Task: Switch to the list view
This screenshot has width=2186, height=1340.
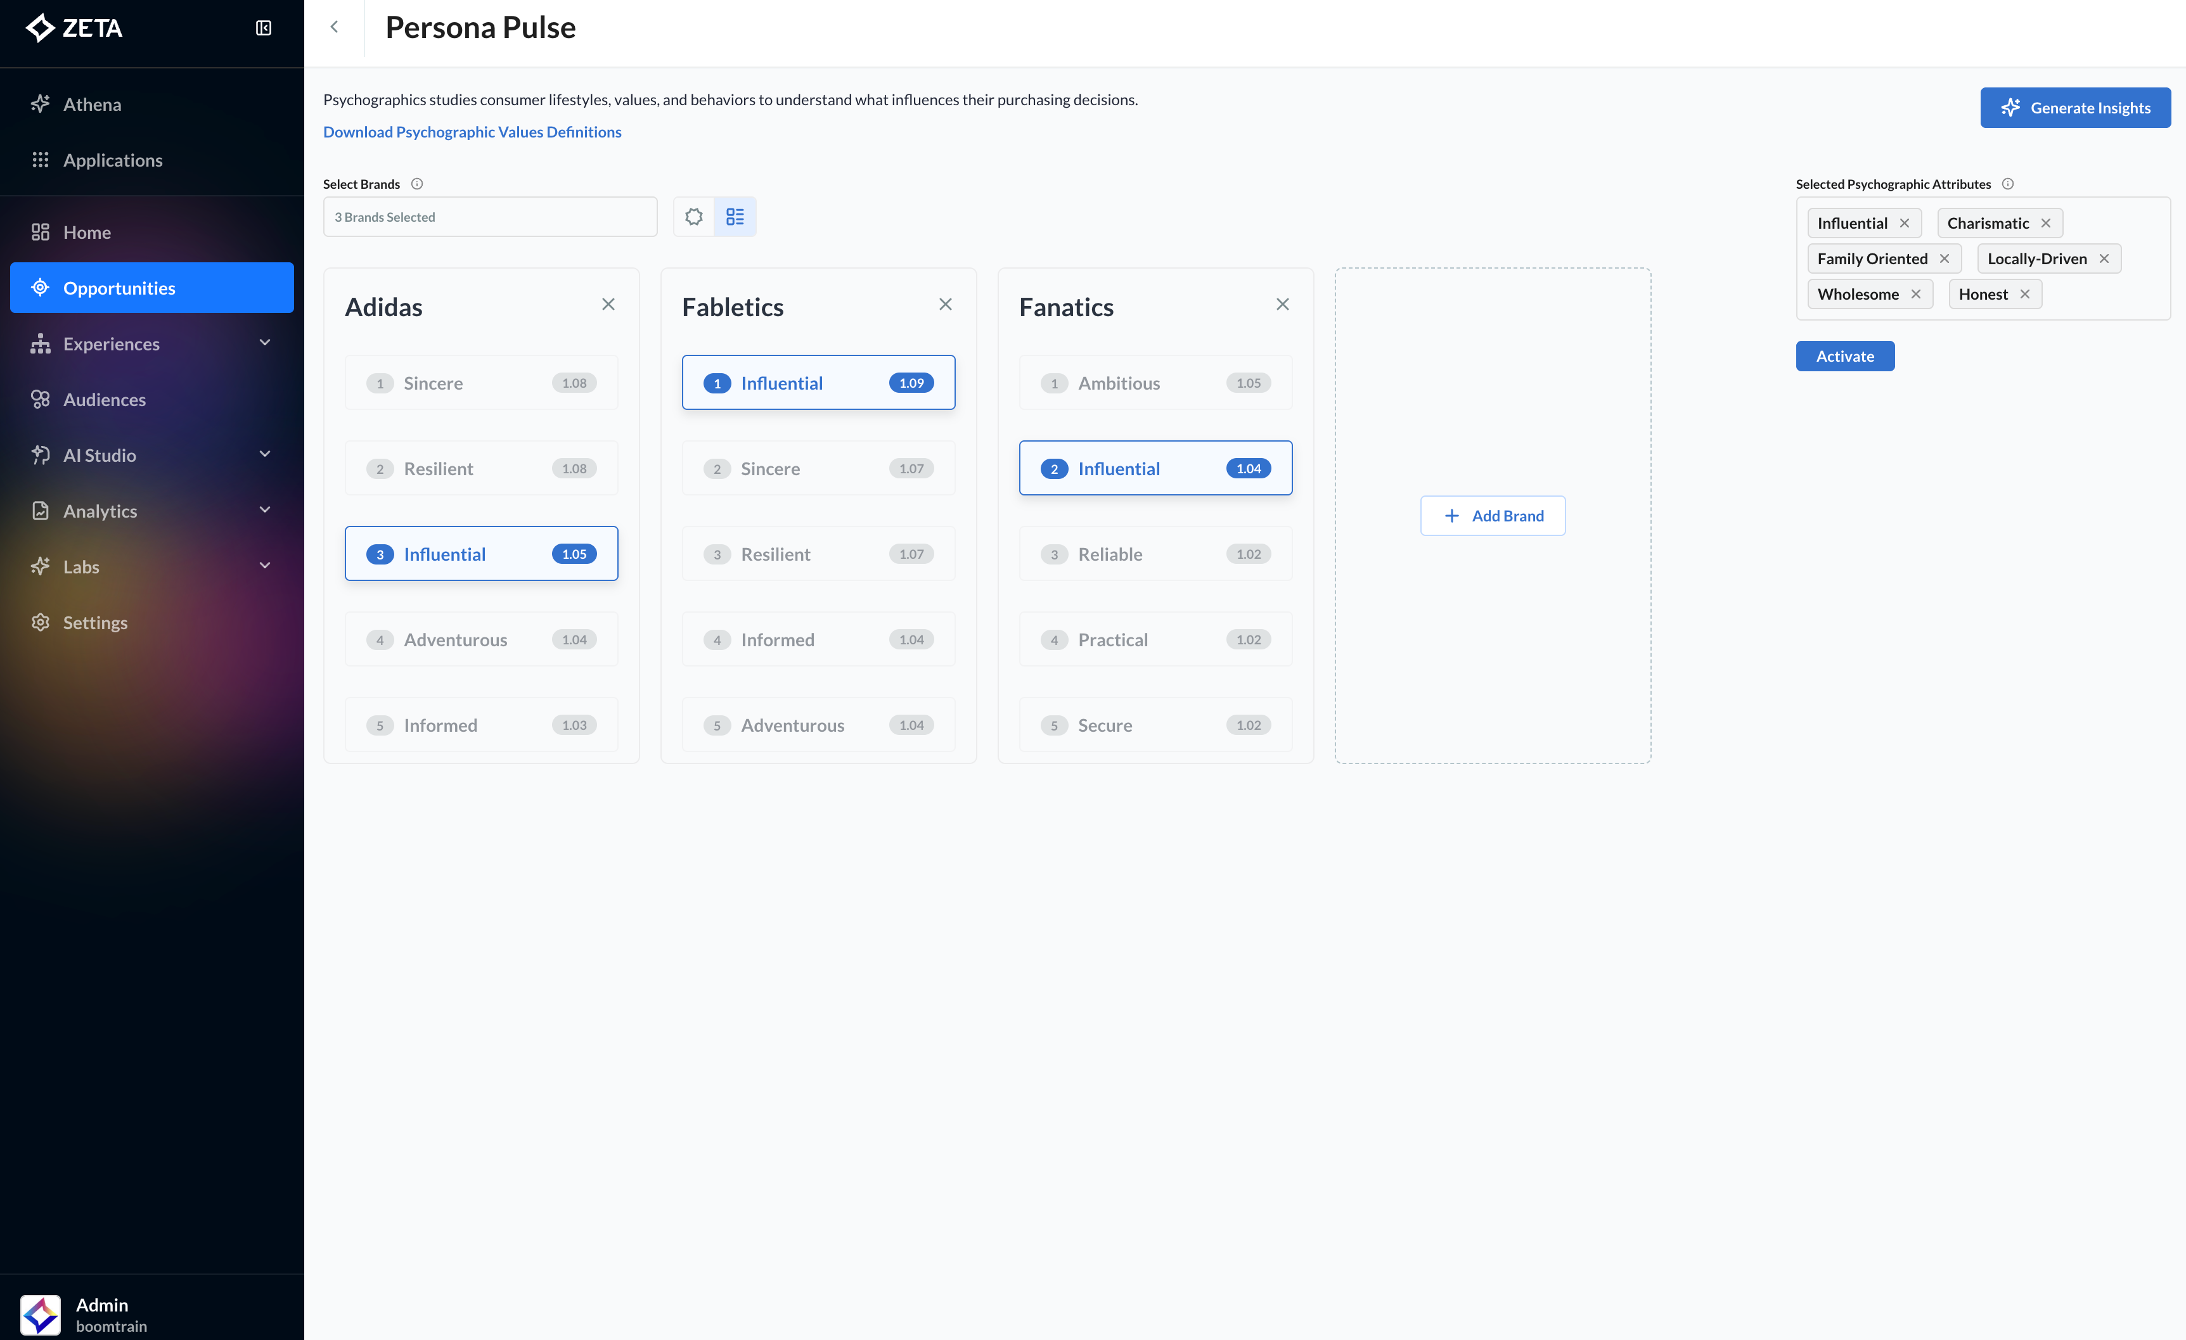Action: tap(735, 217)
